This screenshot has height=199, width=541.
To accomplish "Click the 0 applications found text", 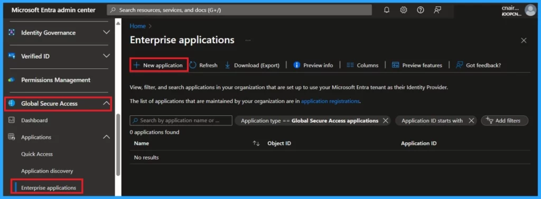I will 155,132.
